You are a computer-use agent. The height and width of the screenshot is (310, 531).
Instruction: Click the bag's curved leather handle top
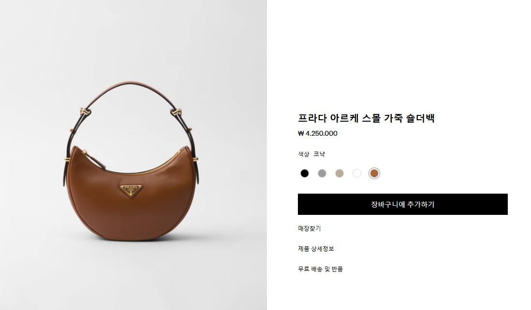pos(131,83)
